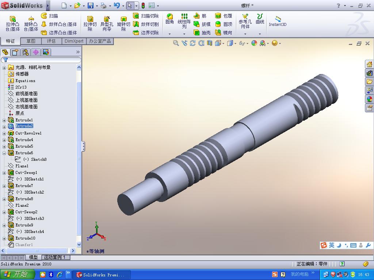Click the Fillet (圆角) tool

click(169, 19)
